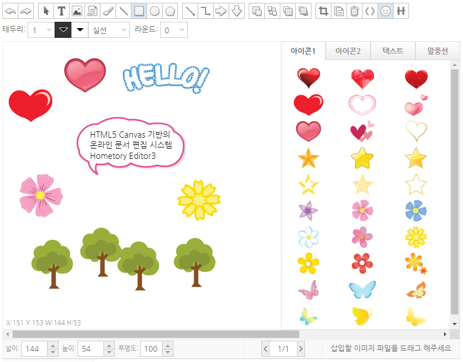This screenshot has width=463, height=362.
Task: Pick the faceted gem heart in palette
Action: (362, 79)
